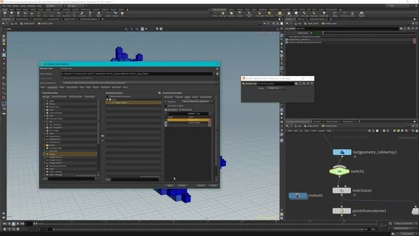The image size is (419, 236).
Task: Expand root folder in Existing Parameters
Action: [x=107, y=100]
